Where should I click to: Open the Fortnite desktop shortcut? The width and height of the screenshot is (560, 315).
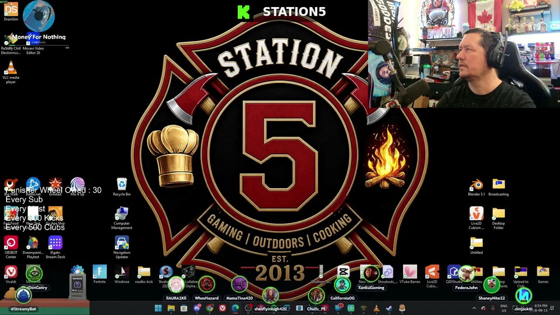[99, 275]
